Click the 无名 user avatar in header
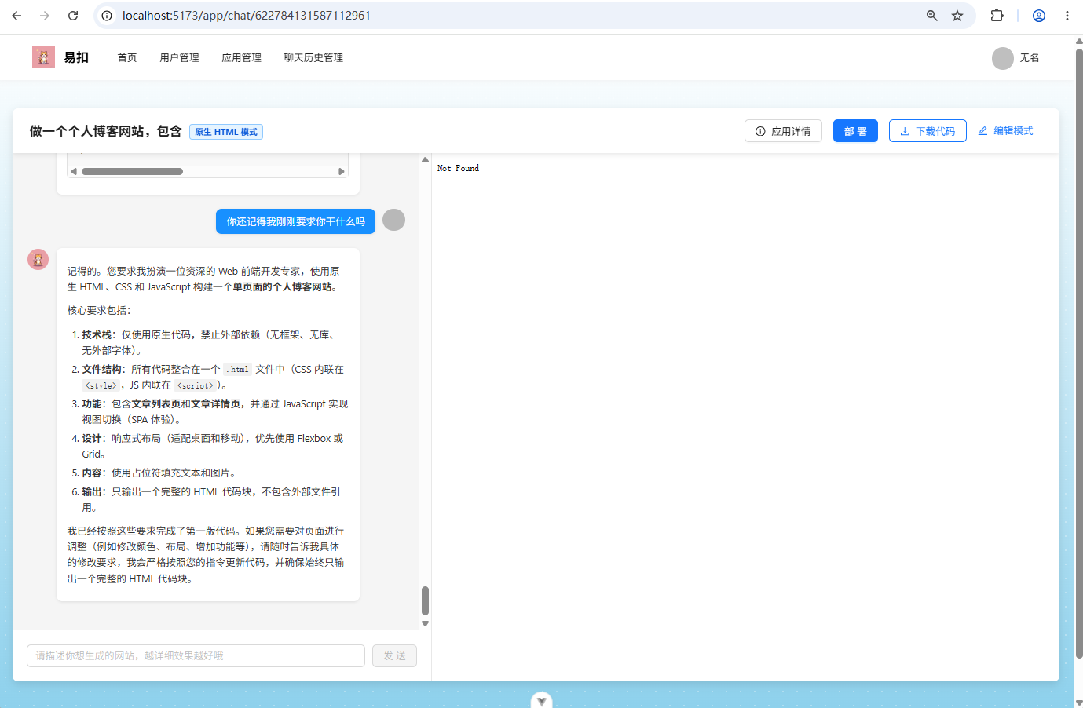Image resolution: width=1083 pixels, height=708 pixels. [x=1003, y=58]
